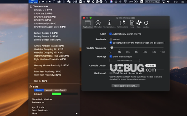Switch to the Fan preferences tab
187x116 pixels.
point(139,24)
